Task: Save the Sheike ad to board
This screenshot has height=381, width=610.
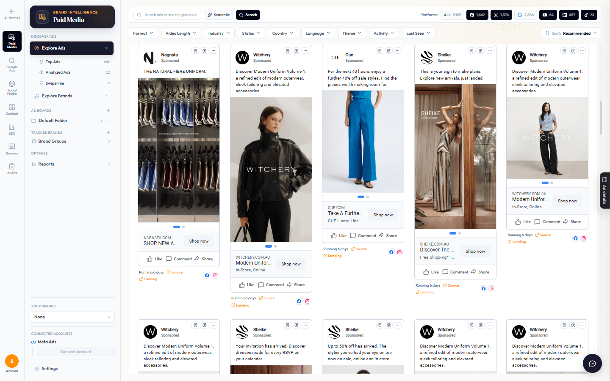Action: click(x=472, y=51)
